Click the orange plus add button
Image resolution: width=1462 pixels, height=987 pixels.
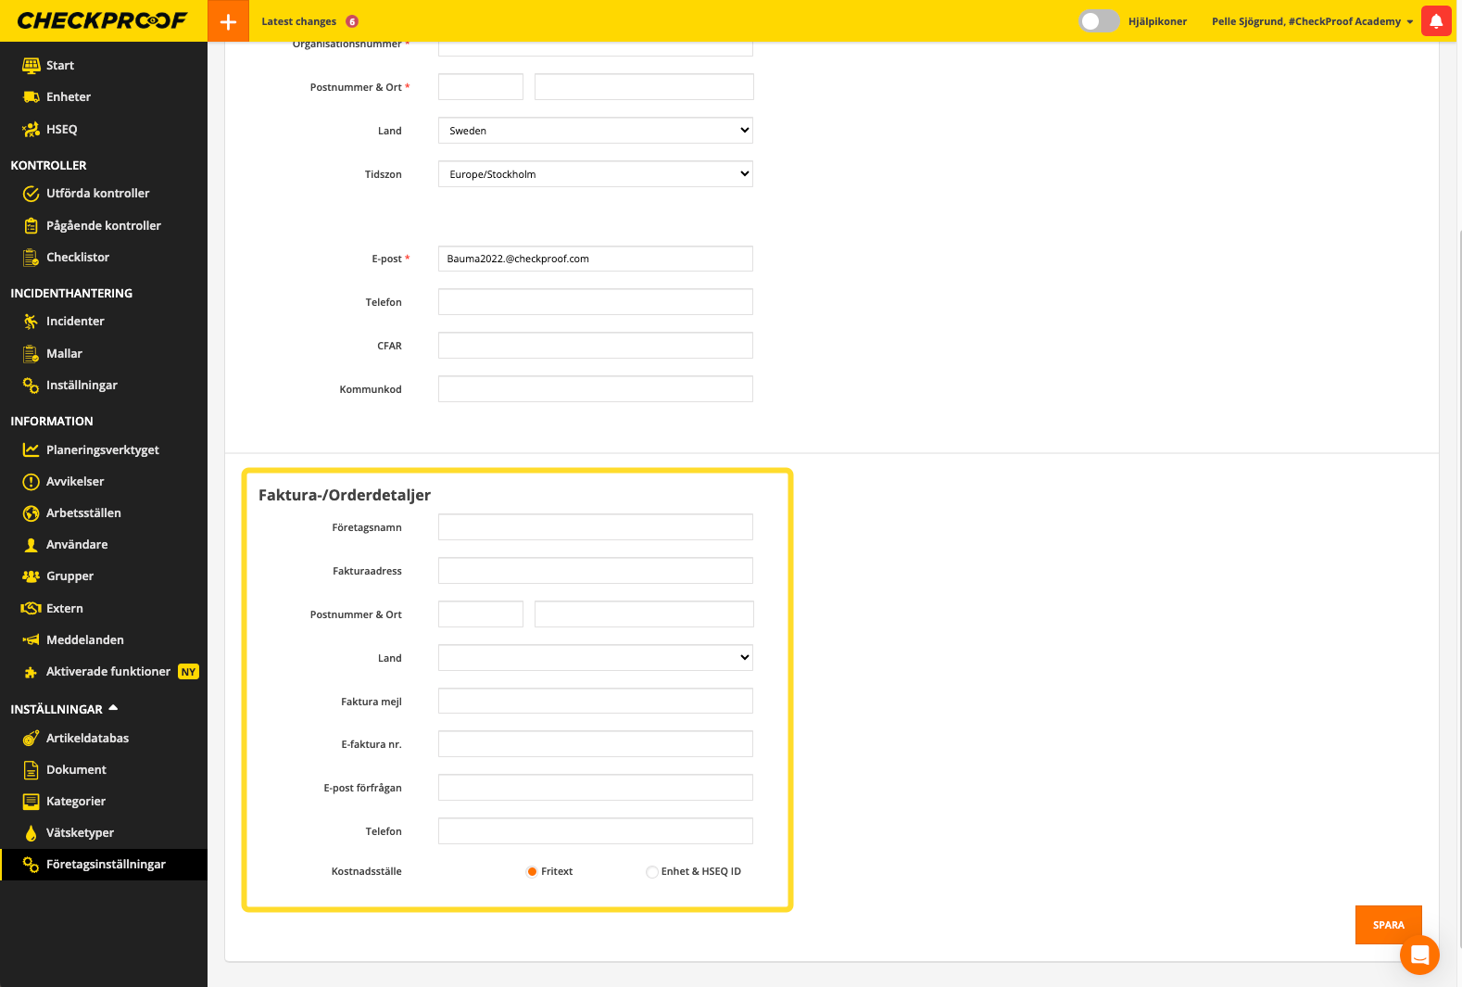coord(228,21)
